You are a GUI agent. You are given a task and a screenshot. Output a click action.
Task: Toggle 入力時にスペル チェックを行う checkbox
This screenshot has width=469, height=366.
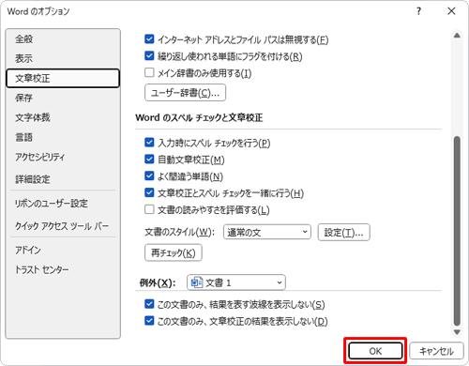coord(149,143)
